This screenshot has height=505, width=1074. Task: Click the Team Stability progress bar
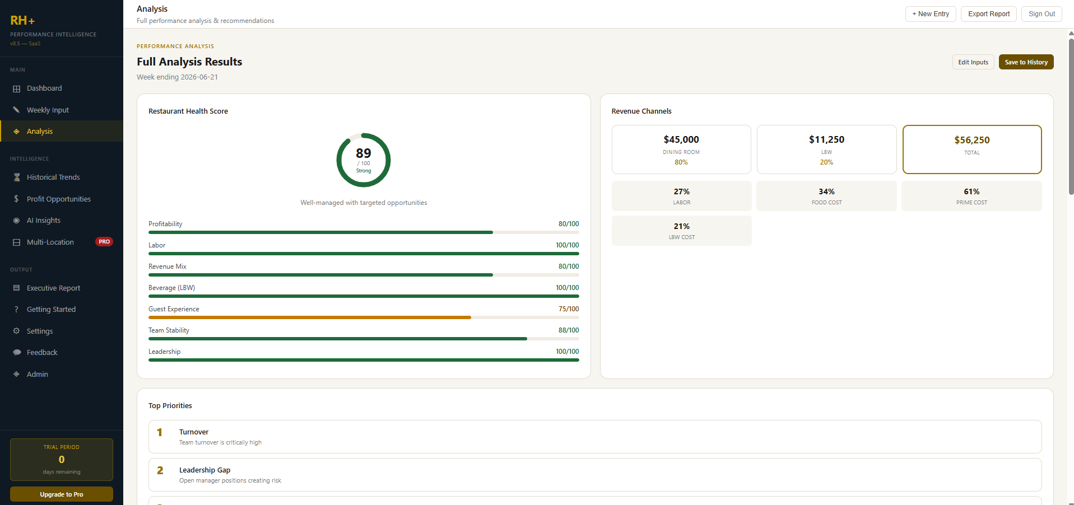(364, 339)
